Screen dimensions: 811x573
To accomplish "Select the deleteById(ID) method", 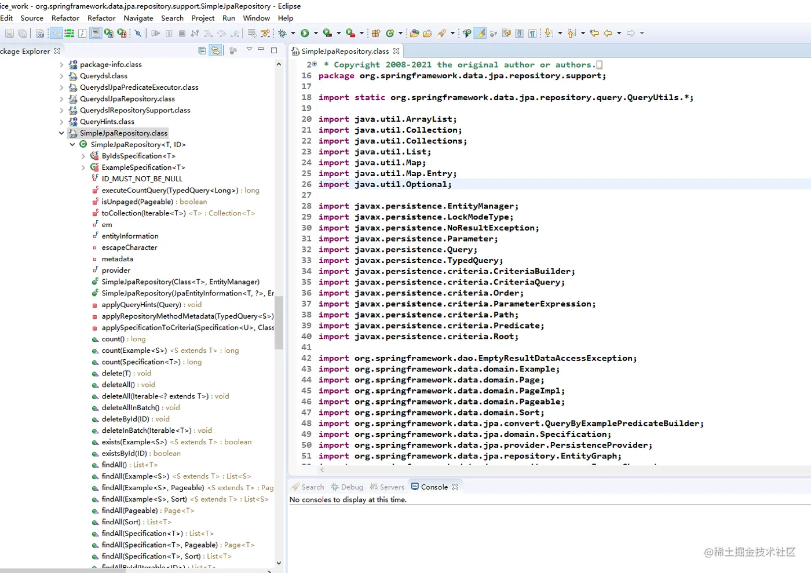I will [x=131, y=419].
